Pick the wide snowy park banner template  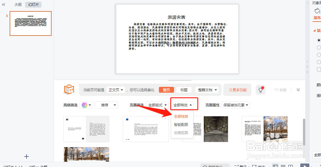pos(86,154)
